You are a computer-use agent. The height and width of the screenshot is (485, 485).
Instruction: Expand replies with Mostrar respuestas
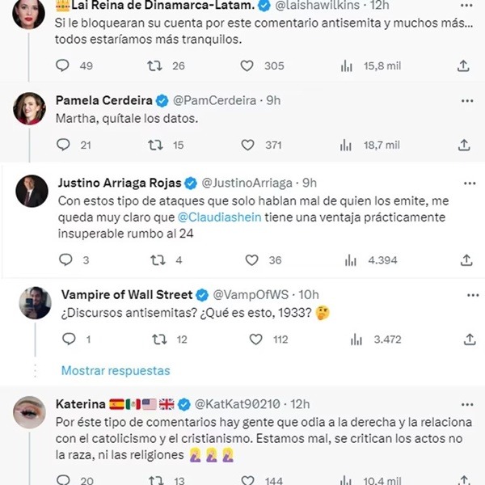click(116, 370)
